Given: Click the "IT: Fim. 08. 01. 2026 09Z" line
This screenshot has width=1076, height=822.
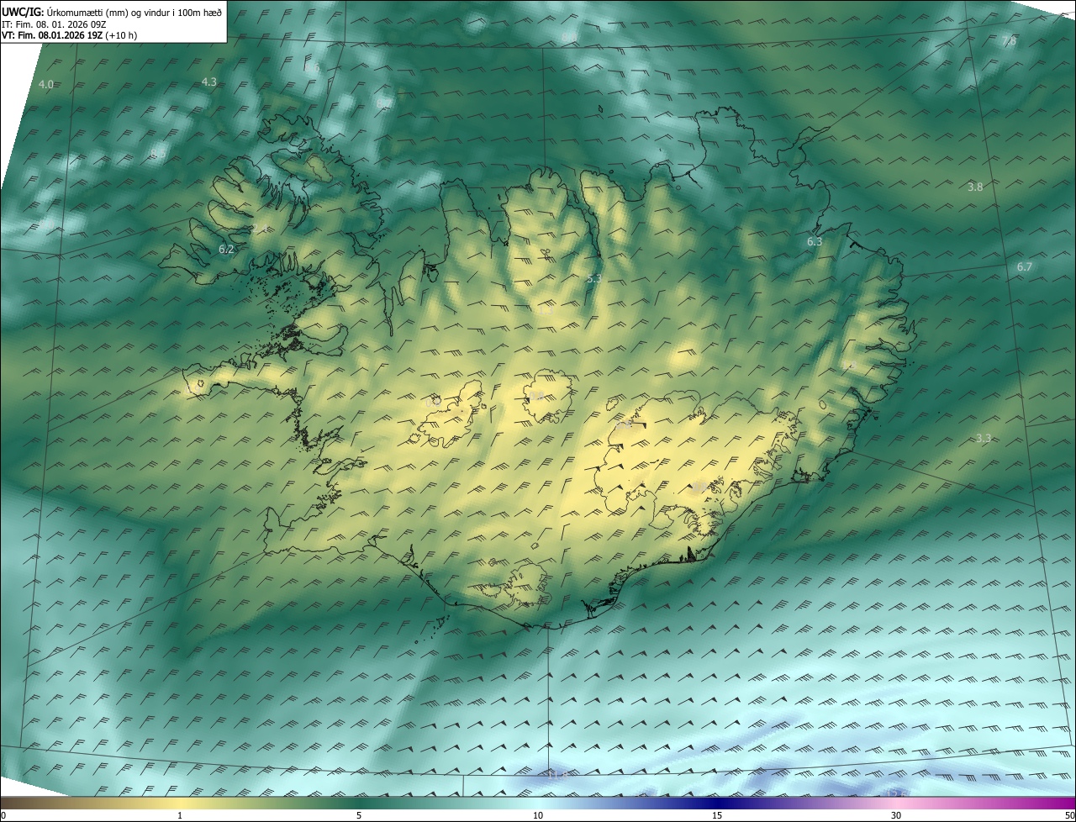Looking at the screenshot, I should click(x=53, y=24).
